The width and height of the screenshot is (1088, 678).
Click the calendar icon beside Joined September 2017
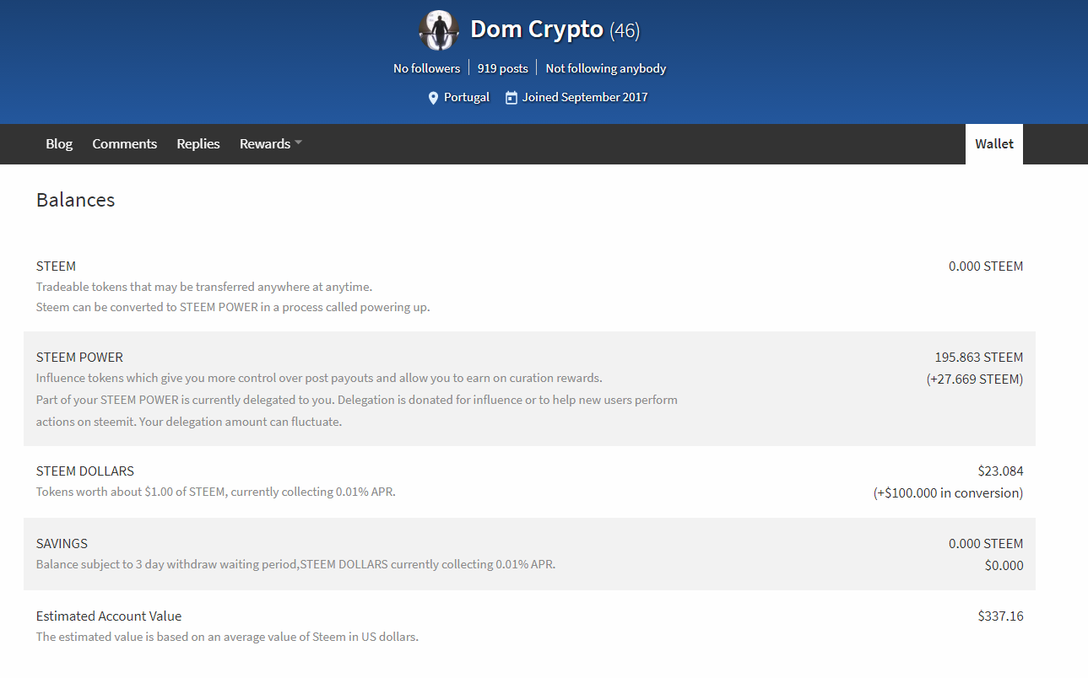click(511, 98)
